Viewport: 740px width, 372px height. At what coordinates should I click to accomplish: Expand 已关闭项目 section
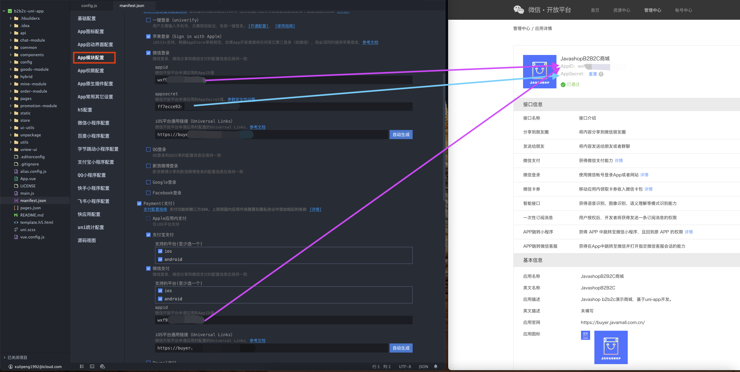tap(5, 357)
